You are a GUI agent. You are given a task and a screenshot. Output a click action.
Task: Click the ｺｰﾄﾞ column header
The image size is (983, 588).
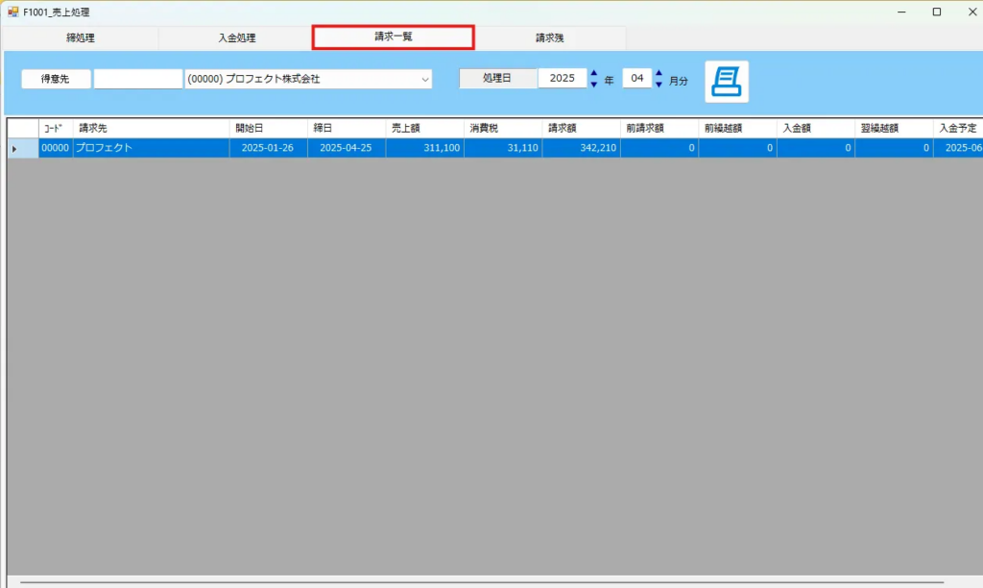56,128
